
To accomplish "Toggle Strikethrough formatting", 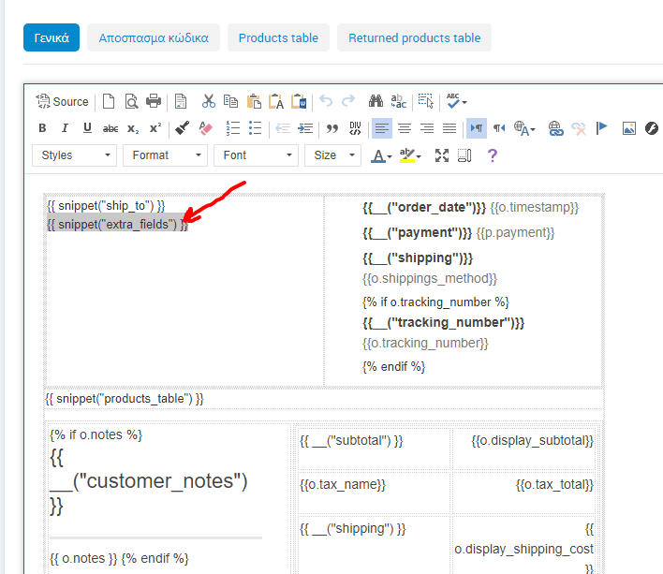I will click(x=110, y=128).
